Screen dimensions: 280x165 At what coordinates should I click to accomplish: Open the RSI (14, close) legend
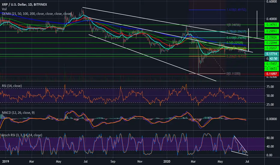pyautogui.click(x=12, y=86)
